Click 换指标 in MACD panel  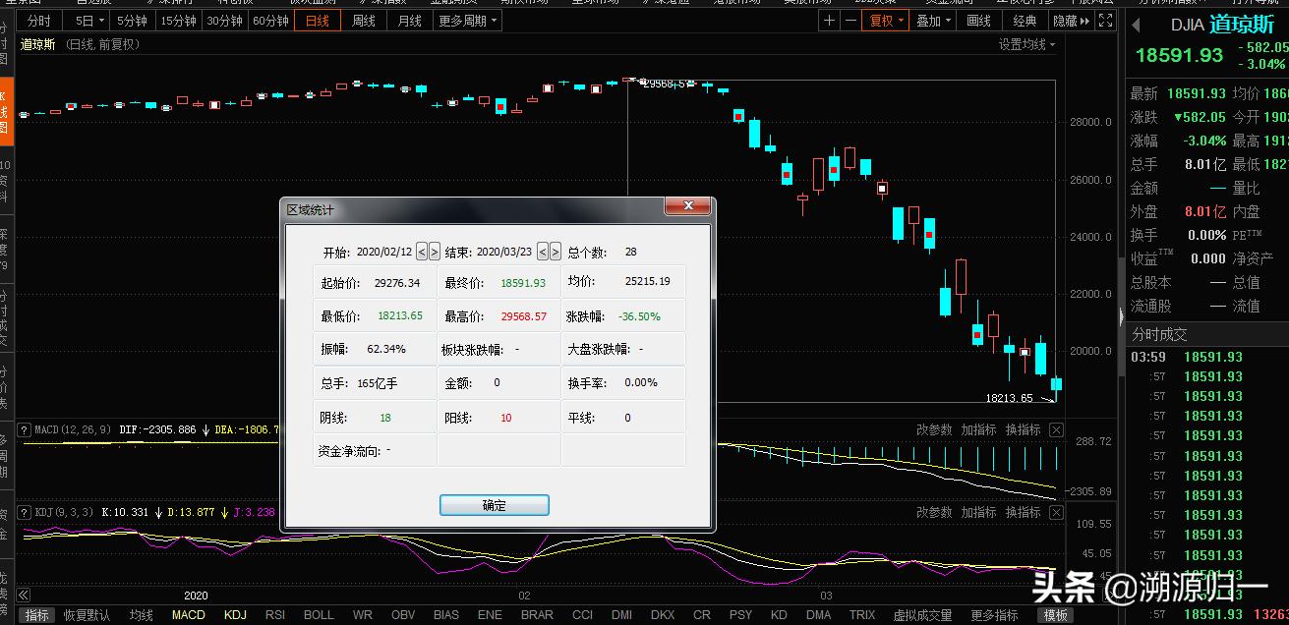coord(1024,429)
